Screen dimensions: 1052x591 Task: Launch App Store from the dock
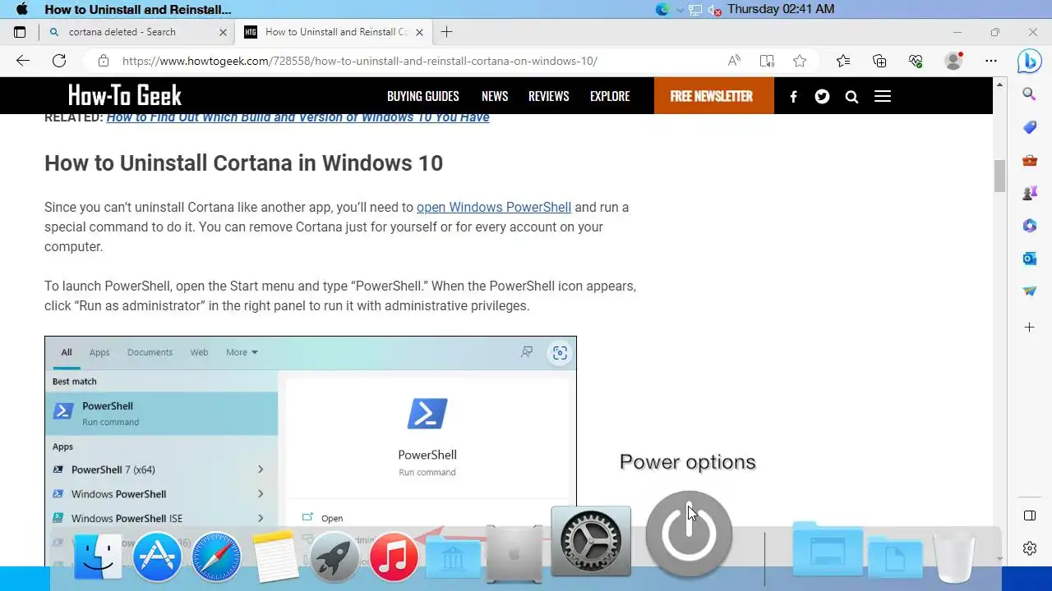[x=157, y=558]
